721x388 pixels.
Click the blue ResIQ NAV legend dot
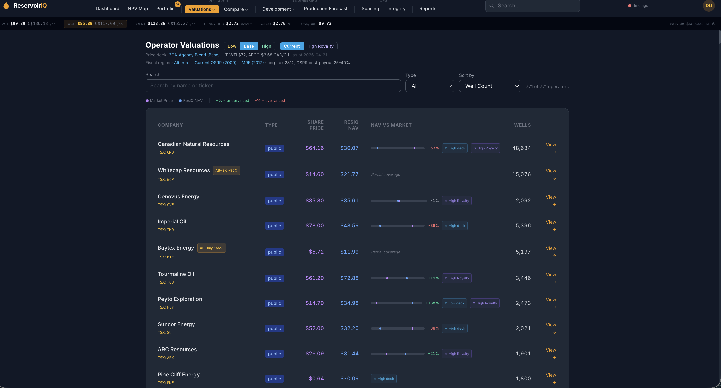point(180,101)
